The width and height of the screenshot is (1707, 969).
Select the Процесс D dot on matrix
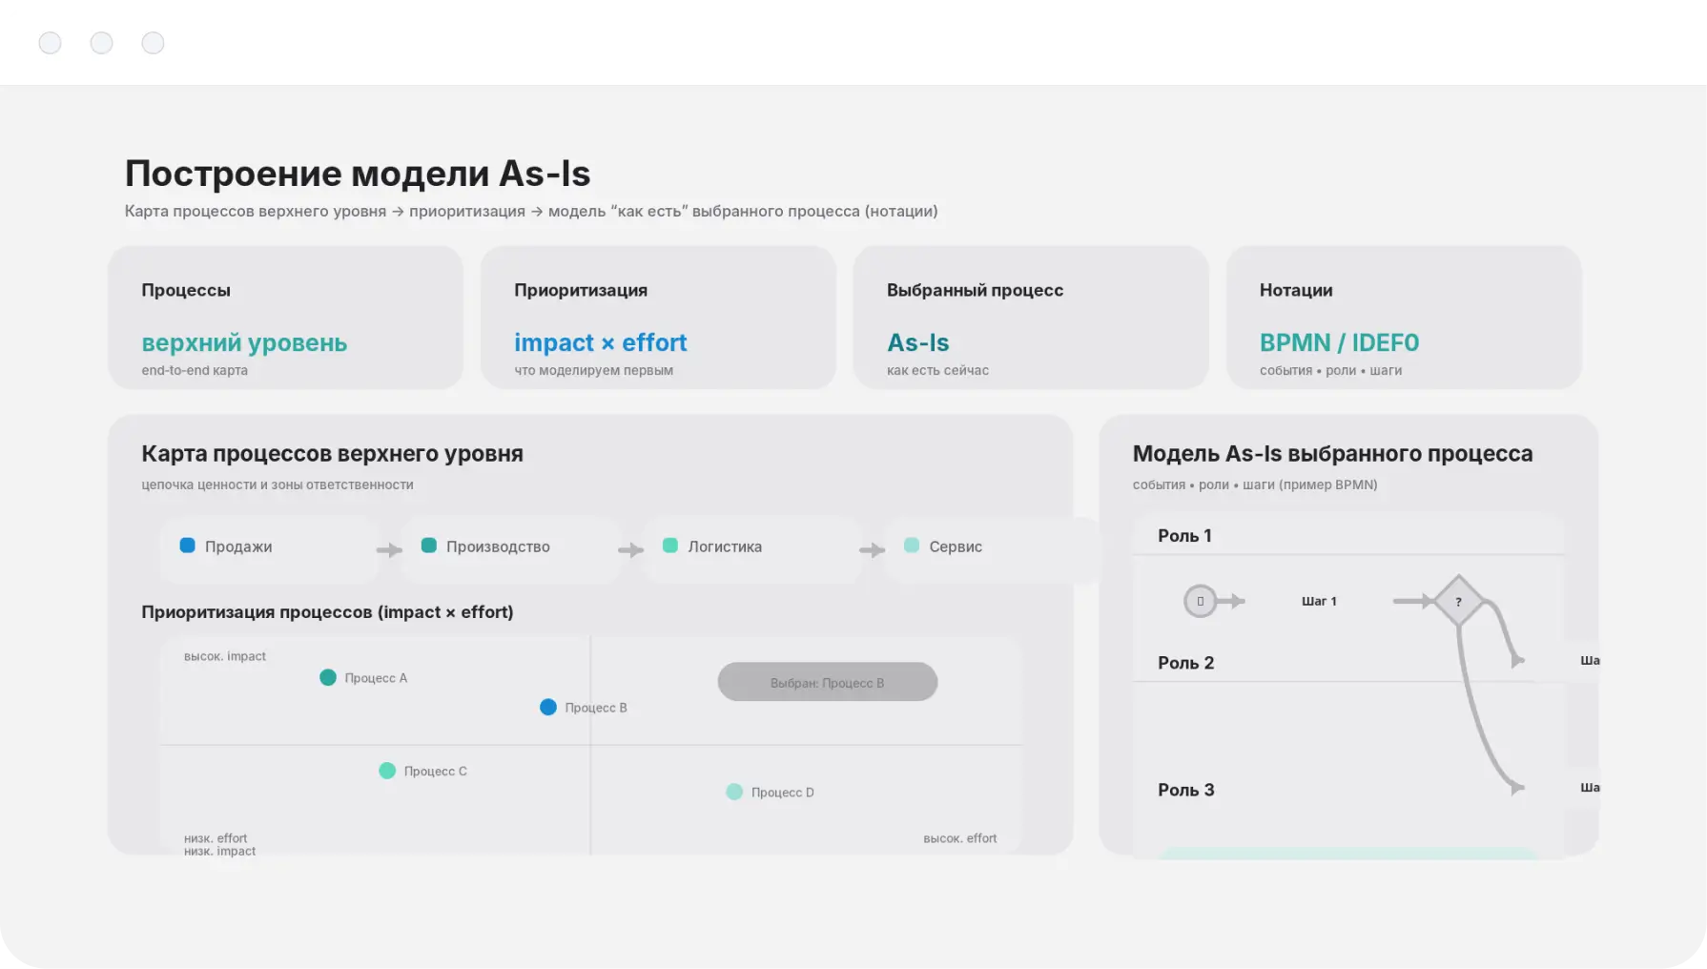point(734,792)
